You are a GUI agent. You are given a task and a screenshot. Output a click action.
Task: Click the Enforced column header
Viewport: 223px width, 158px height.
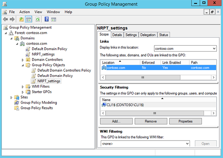(x=151, y=62)
